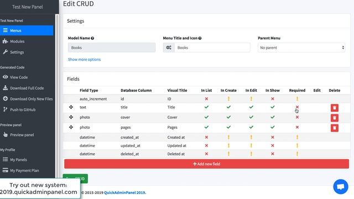Toggle In List for title field

click(x=206, y=107)
